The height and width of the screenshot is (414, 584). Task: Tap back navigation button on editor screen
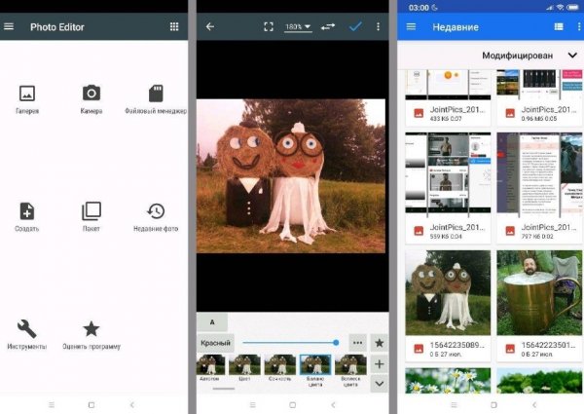pos(333,404)
